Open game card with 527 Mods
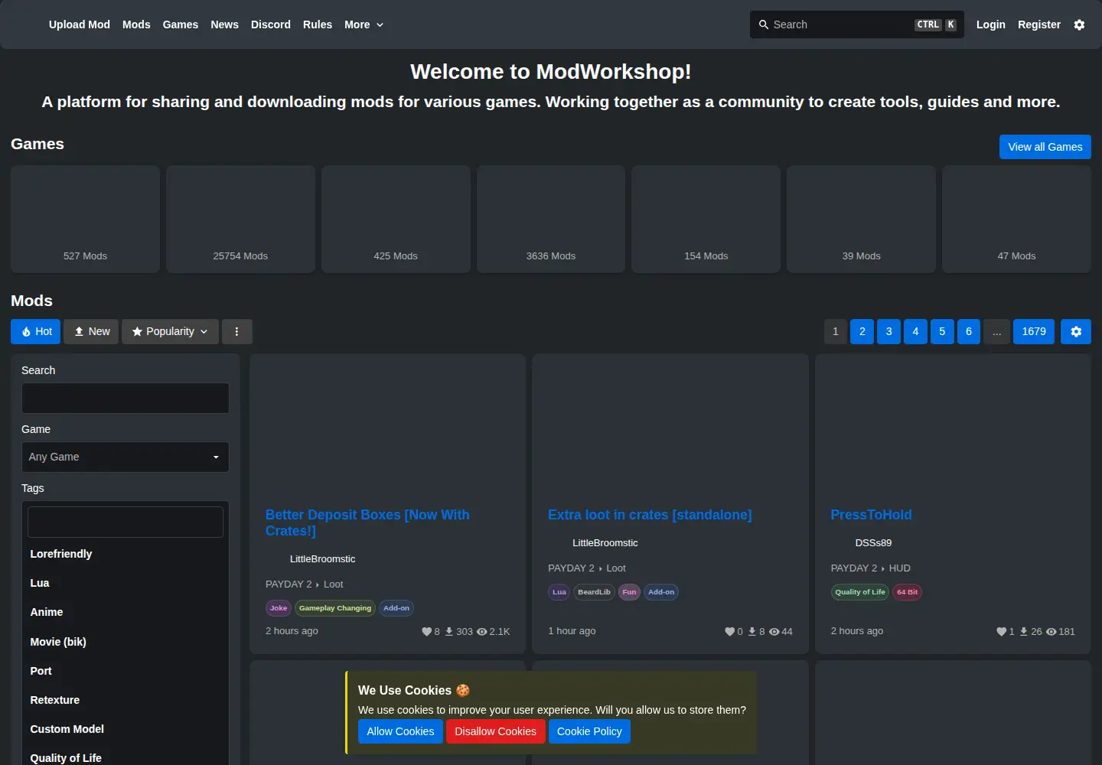Image resolution: width=1102 pixels, height=765 pixels. click(85, 219)
